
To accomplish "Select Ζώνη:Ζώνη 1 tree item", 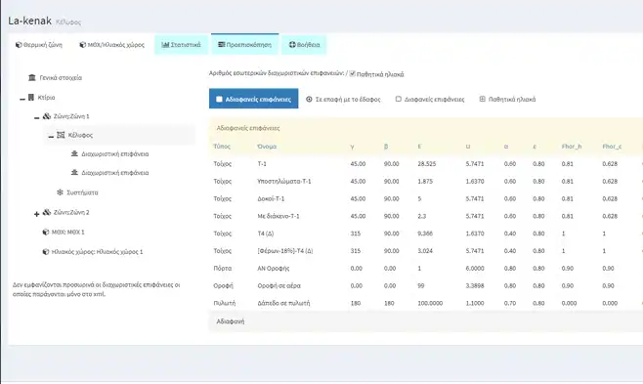I will click(x=71, y=116).
